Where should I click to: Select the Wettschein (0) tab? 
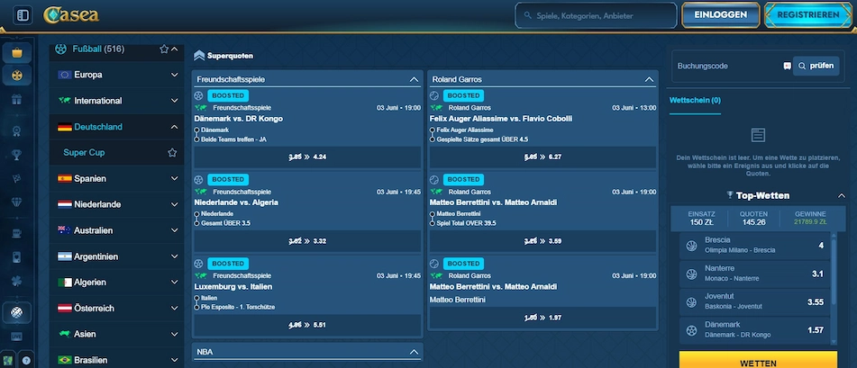pos(695,101)
